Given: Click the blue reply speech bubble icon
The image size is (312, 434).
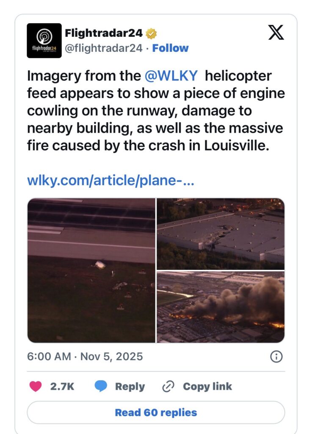Looking at the screenshot, I should pyautogui.click(x=101, y=386).
